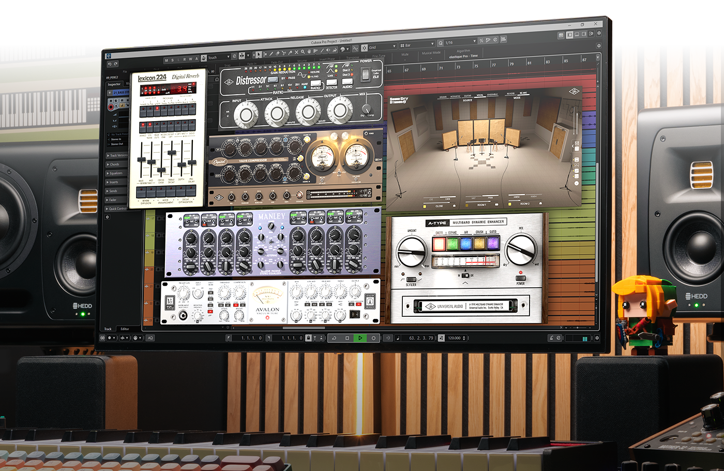Activate the transport Cycle loop button
The width and height of the screenshot is (724, 471).
pyautogui.click(x=334, y=338)
